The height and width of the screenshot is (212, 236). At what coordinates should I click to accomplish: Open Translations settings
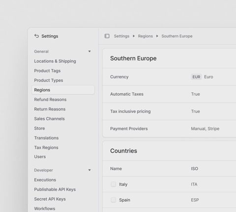(x=46, y=138)
